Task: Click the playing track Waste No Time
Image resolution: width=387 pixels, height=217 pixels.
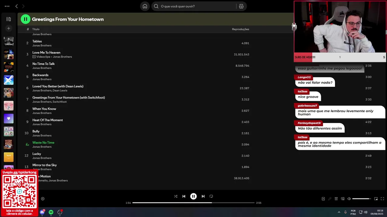Action: [43, 143]
